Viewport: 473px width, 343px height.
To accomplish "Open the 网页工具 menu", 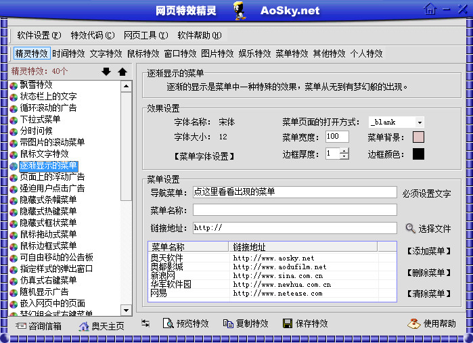I will (x=145, y=35).
